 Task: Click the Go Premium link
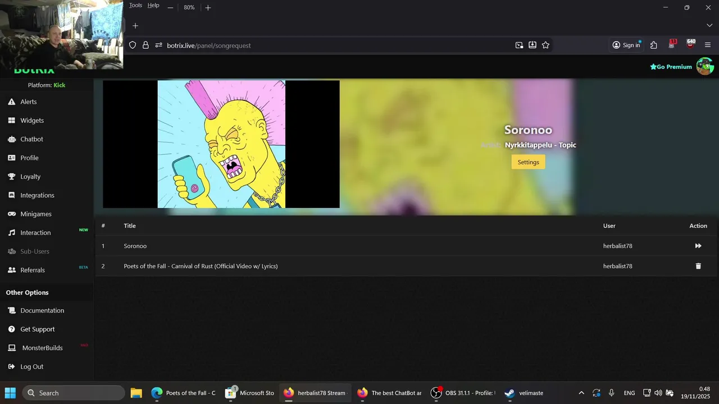671,67
